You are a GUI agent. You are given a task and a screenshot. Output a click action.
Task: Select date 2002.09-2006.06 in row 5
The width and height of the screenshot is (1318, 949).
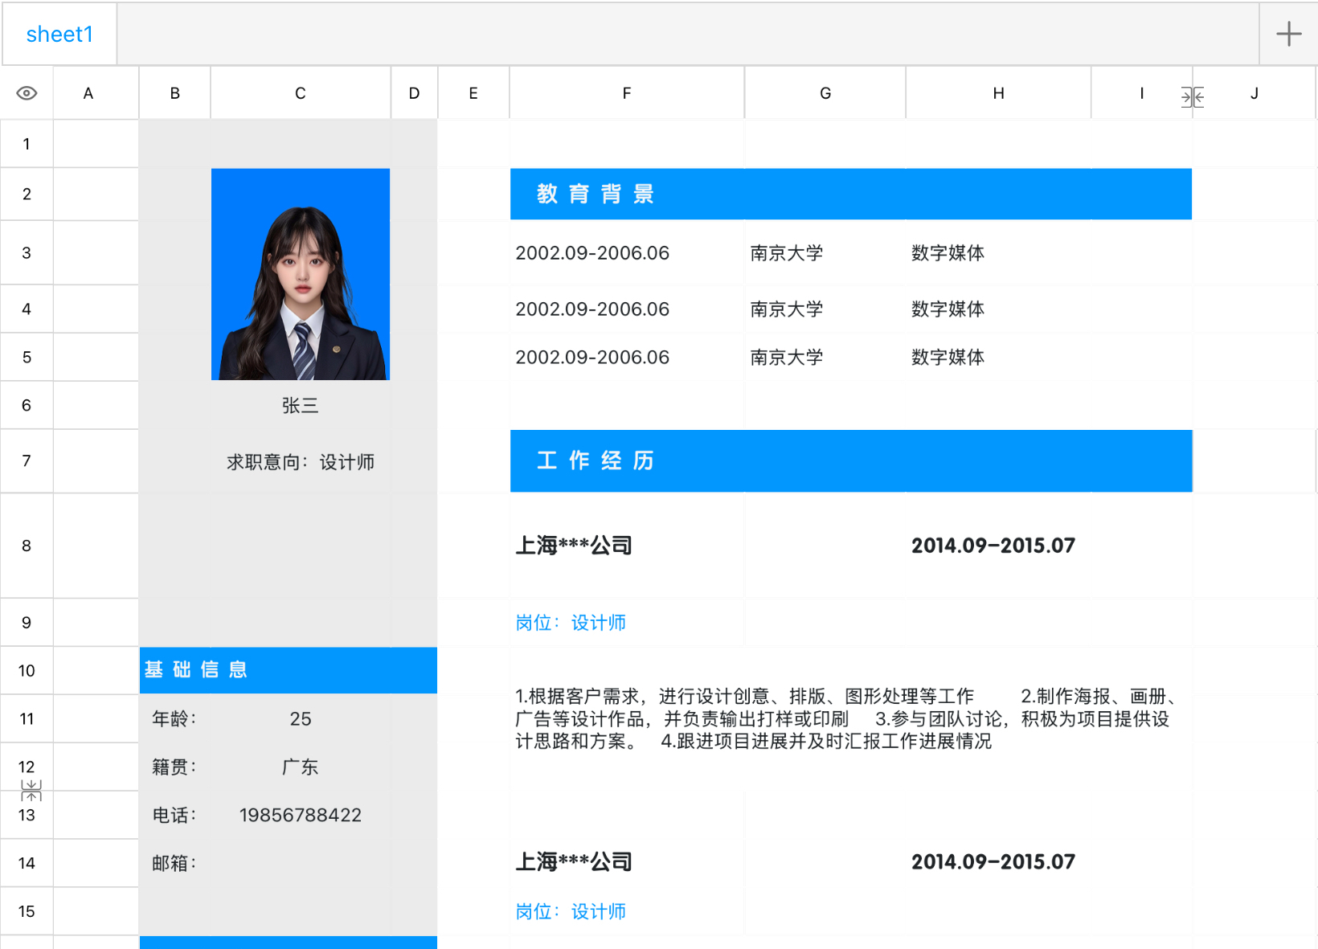(592, 358)
